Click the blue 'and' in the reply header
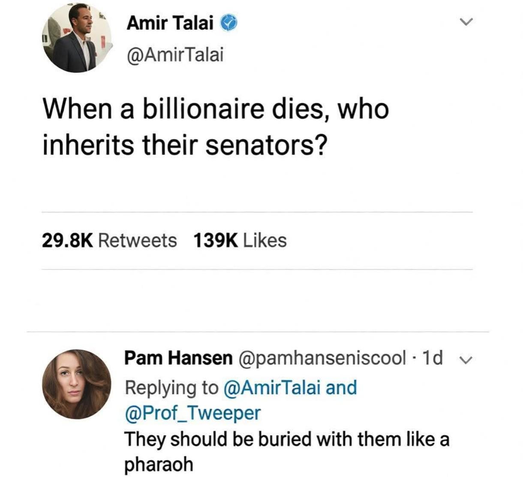Viewport: 523px width, 480px height. coord(341,387)
